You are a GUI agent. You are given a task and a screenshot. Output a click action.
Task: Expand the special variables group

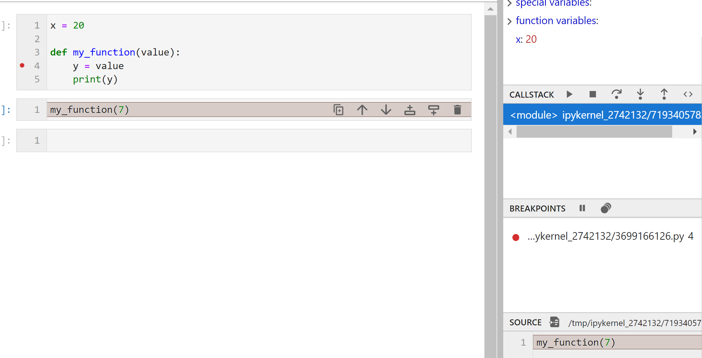click(509, 3)
